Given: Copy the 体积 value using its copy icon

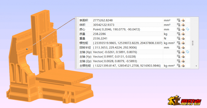Looking at the screenshot, I should (179, 25).
